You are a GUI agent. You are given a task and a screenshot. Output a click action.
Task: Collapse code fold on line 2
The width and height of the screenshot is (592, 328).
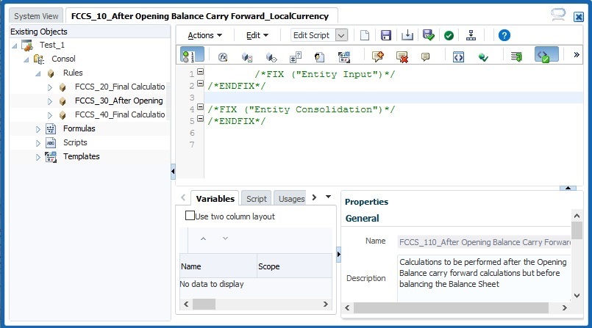point(201,83)
